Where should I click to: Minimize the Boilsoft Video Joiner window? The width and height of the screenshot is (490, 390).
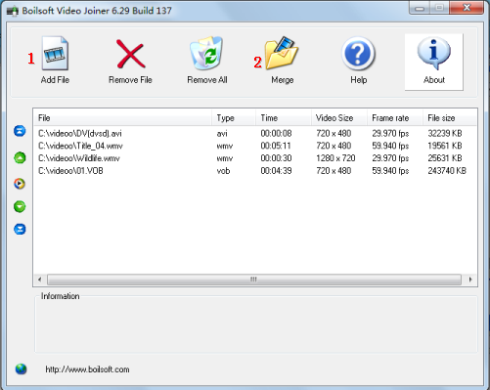click(x=420, y=8)
